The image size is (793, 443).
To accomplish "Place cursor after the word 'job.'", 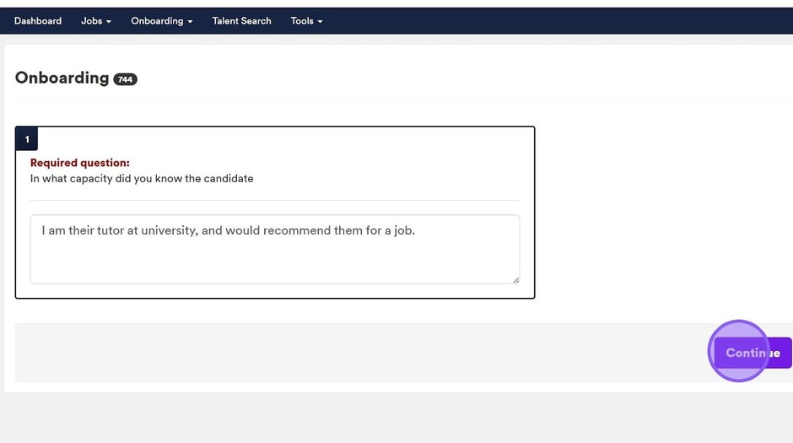I will (417, 230).
